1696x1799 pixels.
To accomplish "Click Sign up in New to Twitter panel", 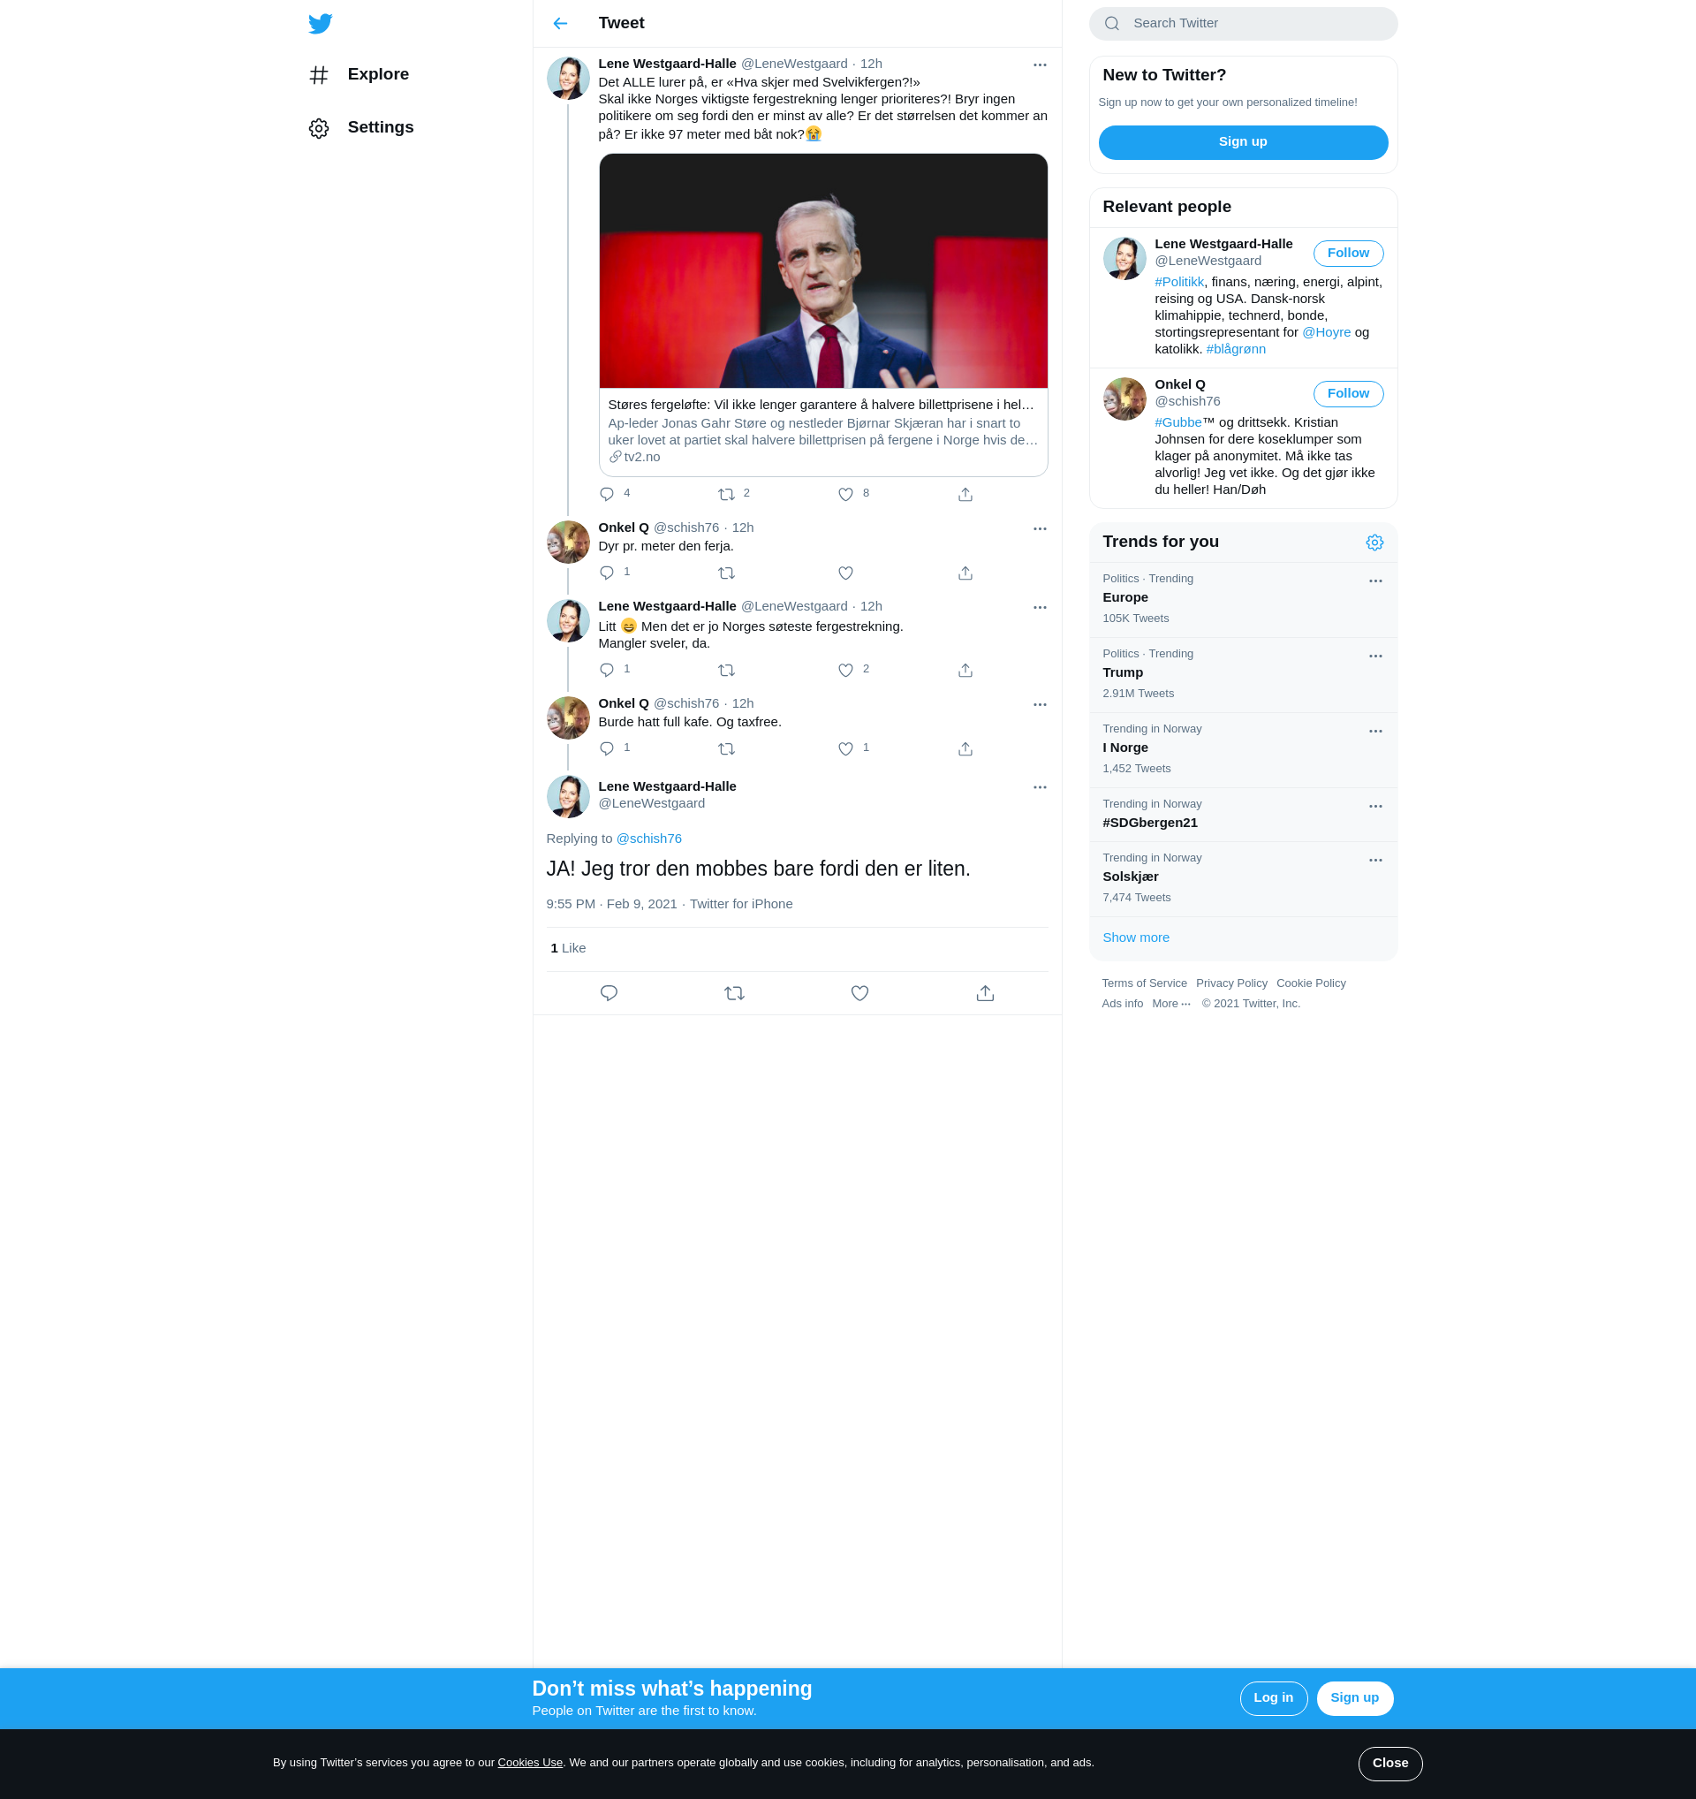I will tap(1243, 142).
